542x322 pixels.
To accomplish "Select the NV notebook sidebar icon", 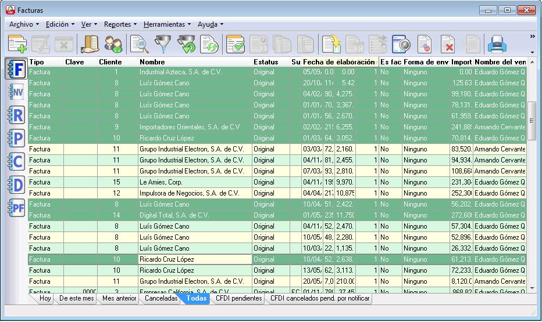I will pos(16,92).
